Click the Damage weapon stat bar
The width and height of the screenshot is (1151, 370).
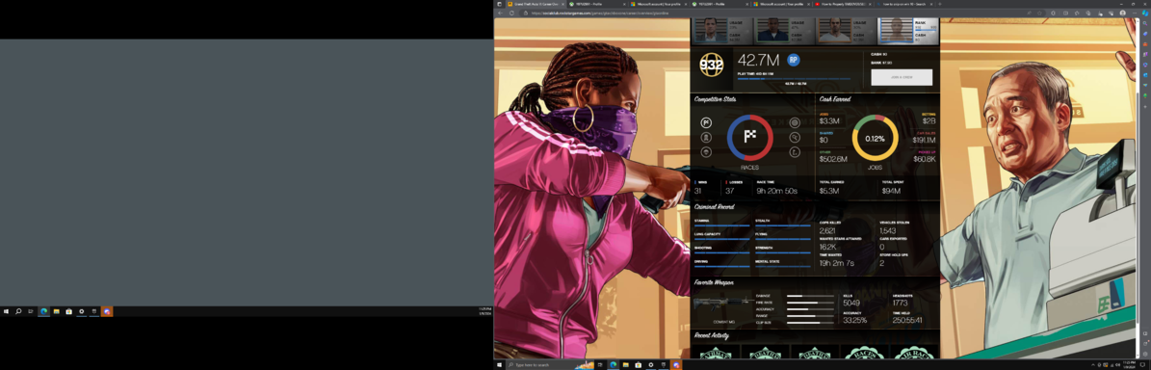point(810,296)
